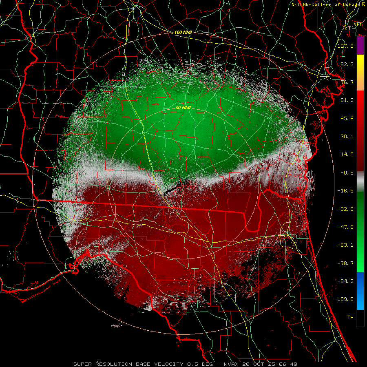The height and width of the screenshot is (367, 367).
Task: Click the -78.7 velocity legend value
Action: 345,263
